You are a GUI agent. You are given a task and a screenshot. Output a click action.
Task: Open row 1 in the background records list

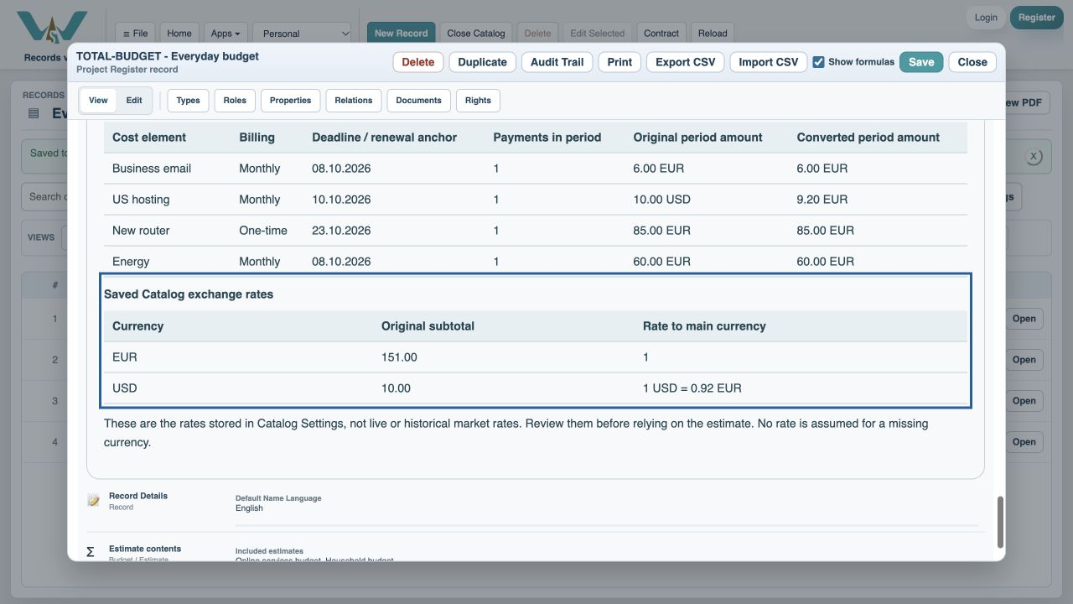tap(1024, 319)
